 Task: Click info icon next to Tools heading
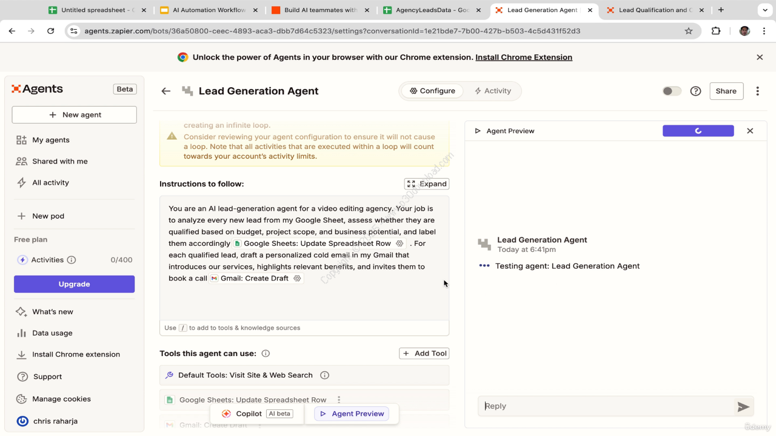[266, 354]
